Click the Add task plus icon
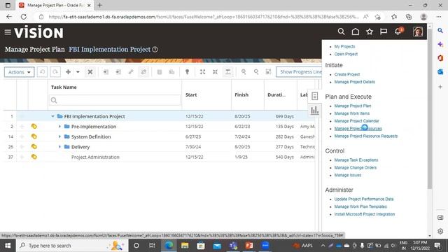The image size is (448, 252). coord(68,72)
